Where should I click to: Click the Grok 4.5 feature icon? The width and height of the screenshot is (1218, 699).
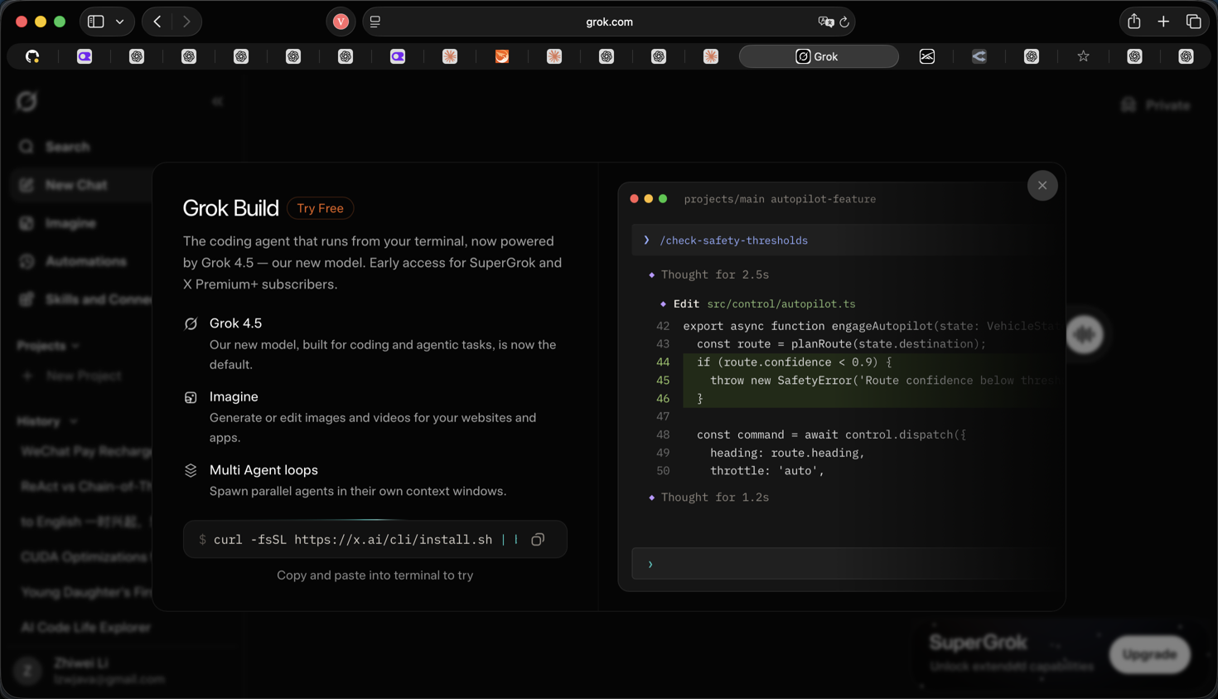pos(191,323)
